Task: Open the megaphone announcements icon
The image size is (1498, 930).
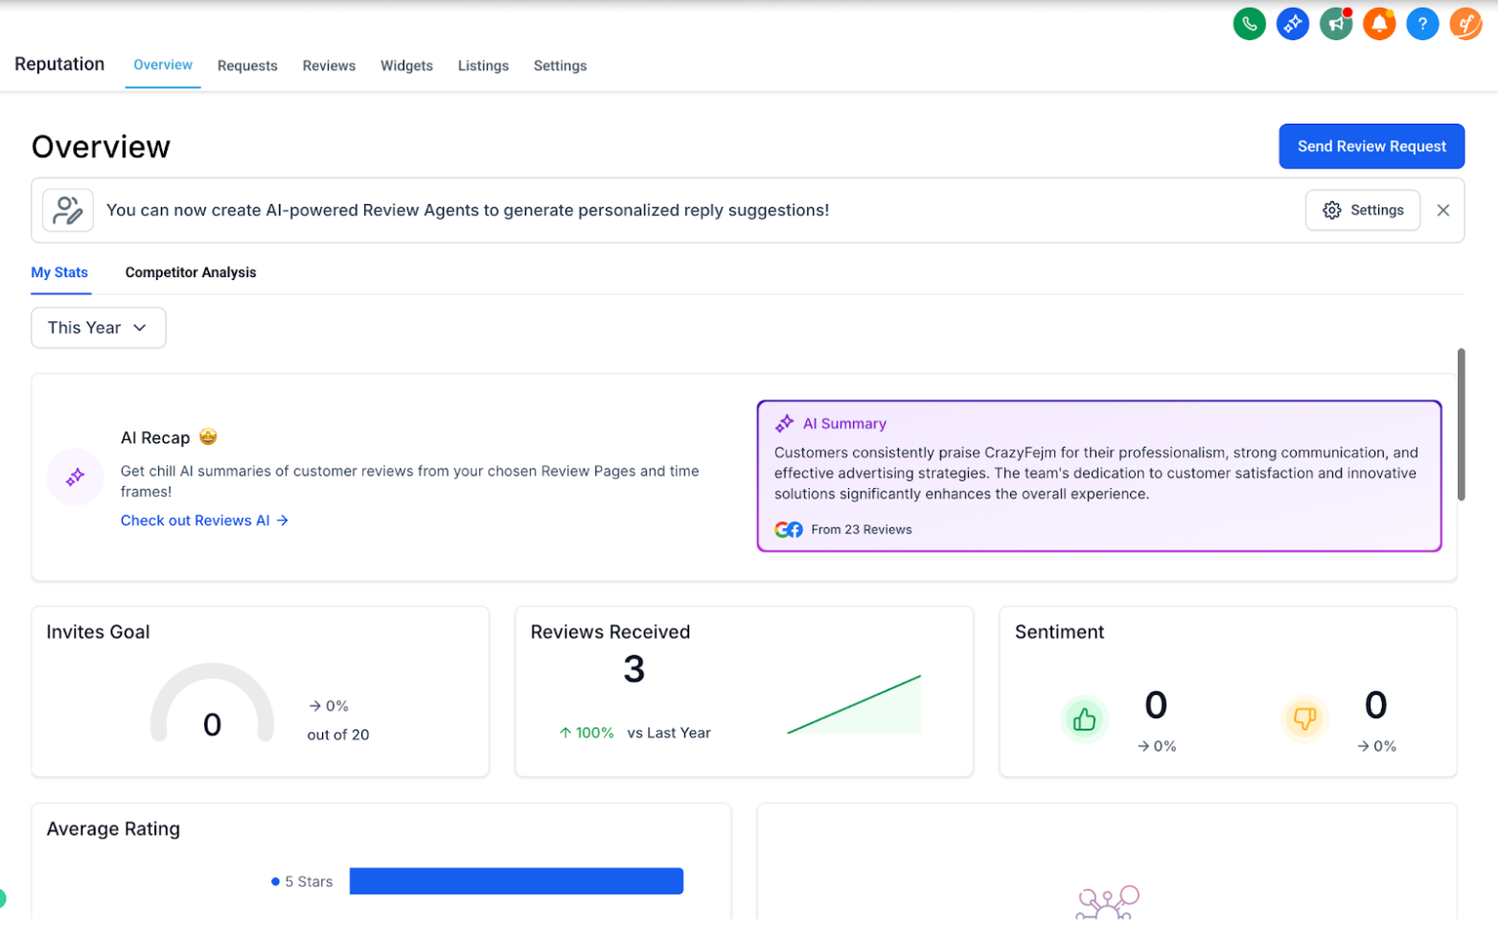Action: (1335, 24)
